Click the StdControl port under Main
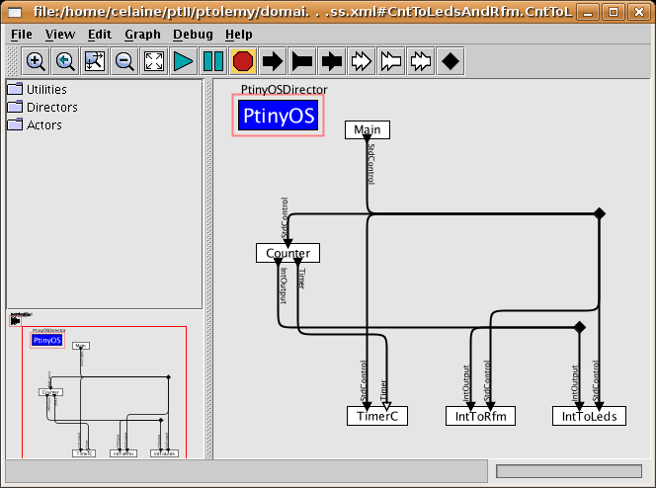656x488 pixels. click(368, 139)
